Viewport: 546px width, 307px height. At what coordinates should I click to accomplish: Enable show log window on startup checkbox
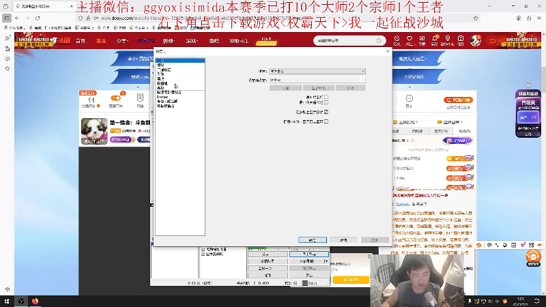pyautogui.click(x=326, y=121)
